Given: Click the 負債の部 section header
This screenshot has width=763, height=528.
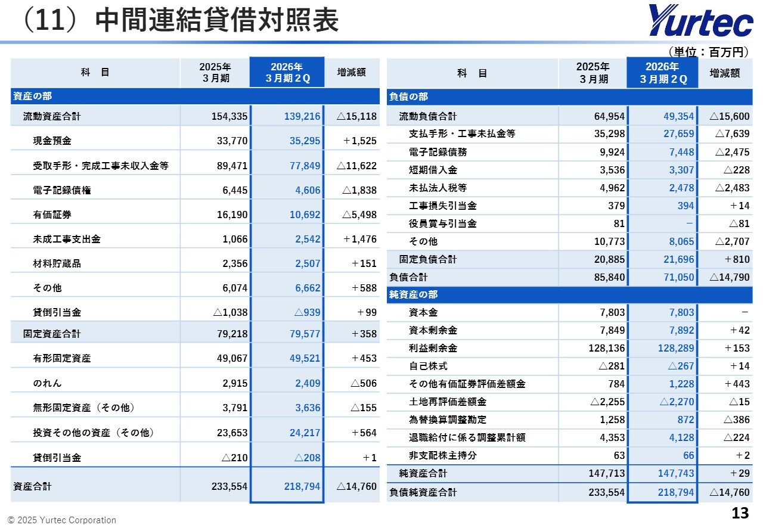Looking at the screenshot, I should coord(409,97).
